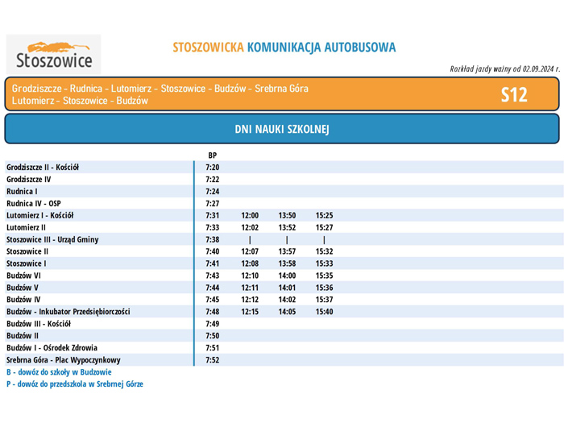Select Stoszowice III - Urząd Gminy stop
The height and width of the screenshot is (423, 564).
coord(52,239)
